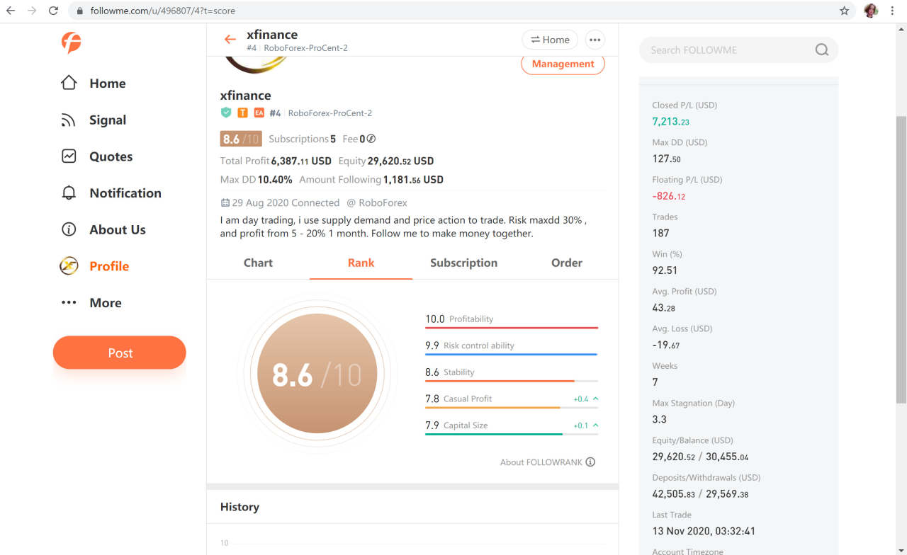Open the Chrome three-dot menu
The height and width of the screenshot is (555, 907).
892,11
